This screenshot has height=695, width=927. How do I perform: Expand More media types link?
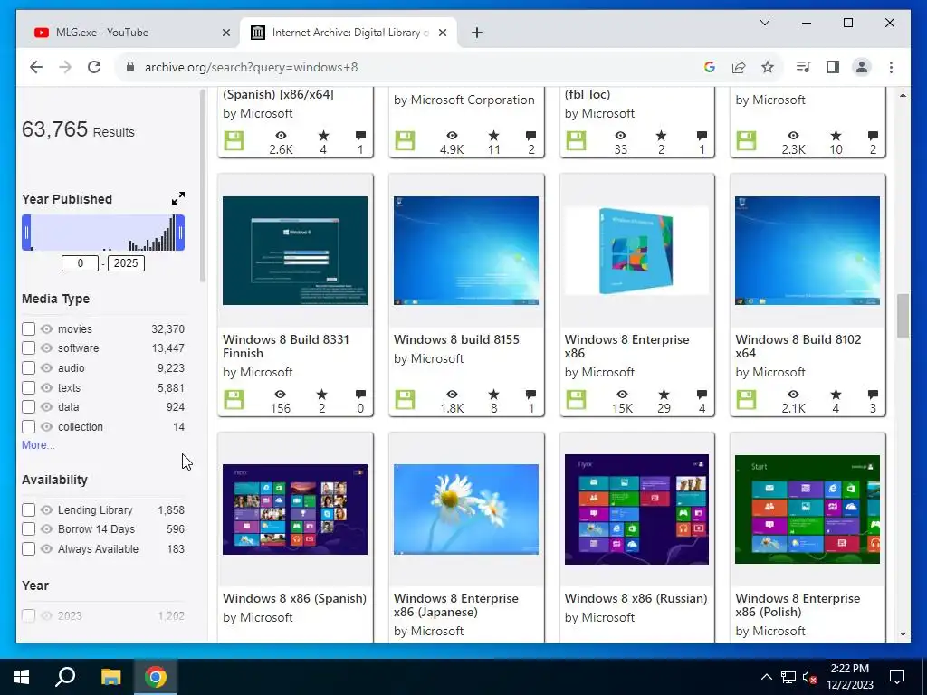tap(38, 445)
